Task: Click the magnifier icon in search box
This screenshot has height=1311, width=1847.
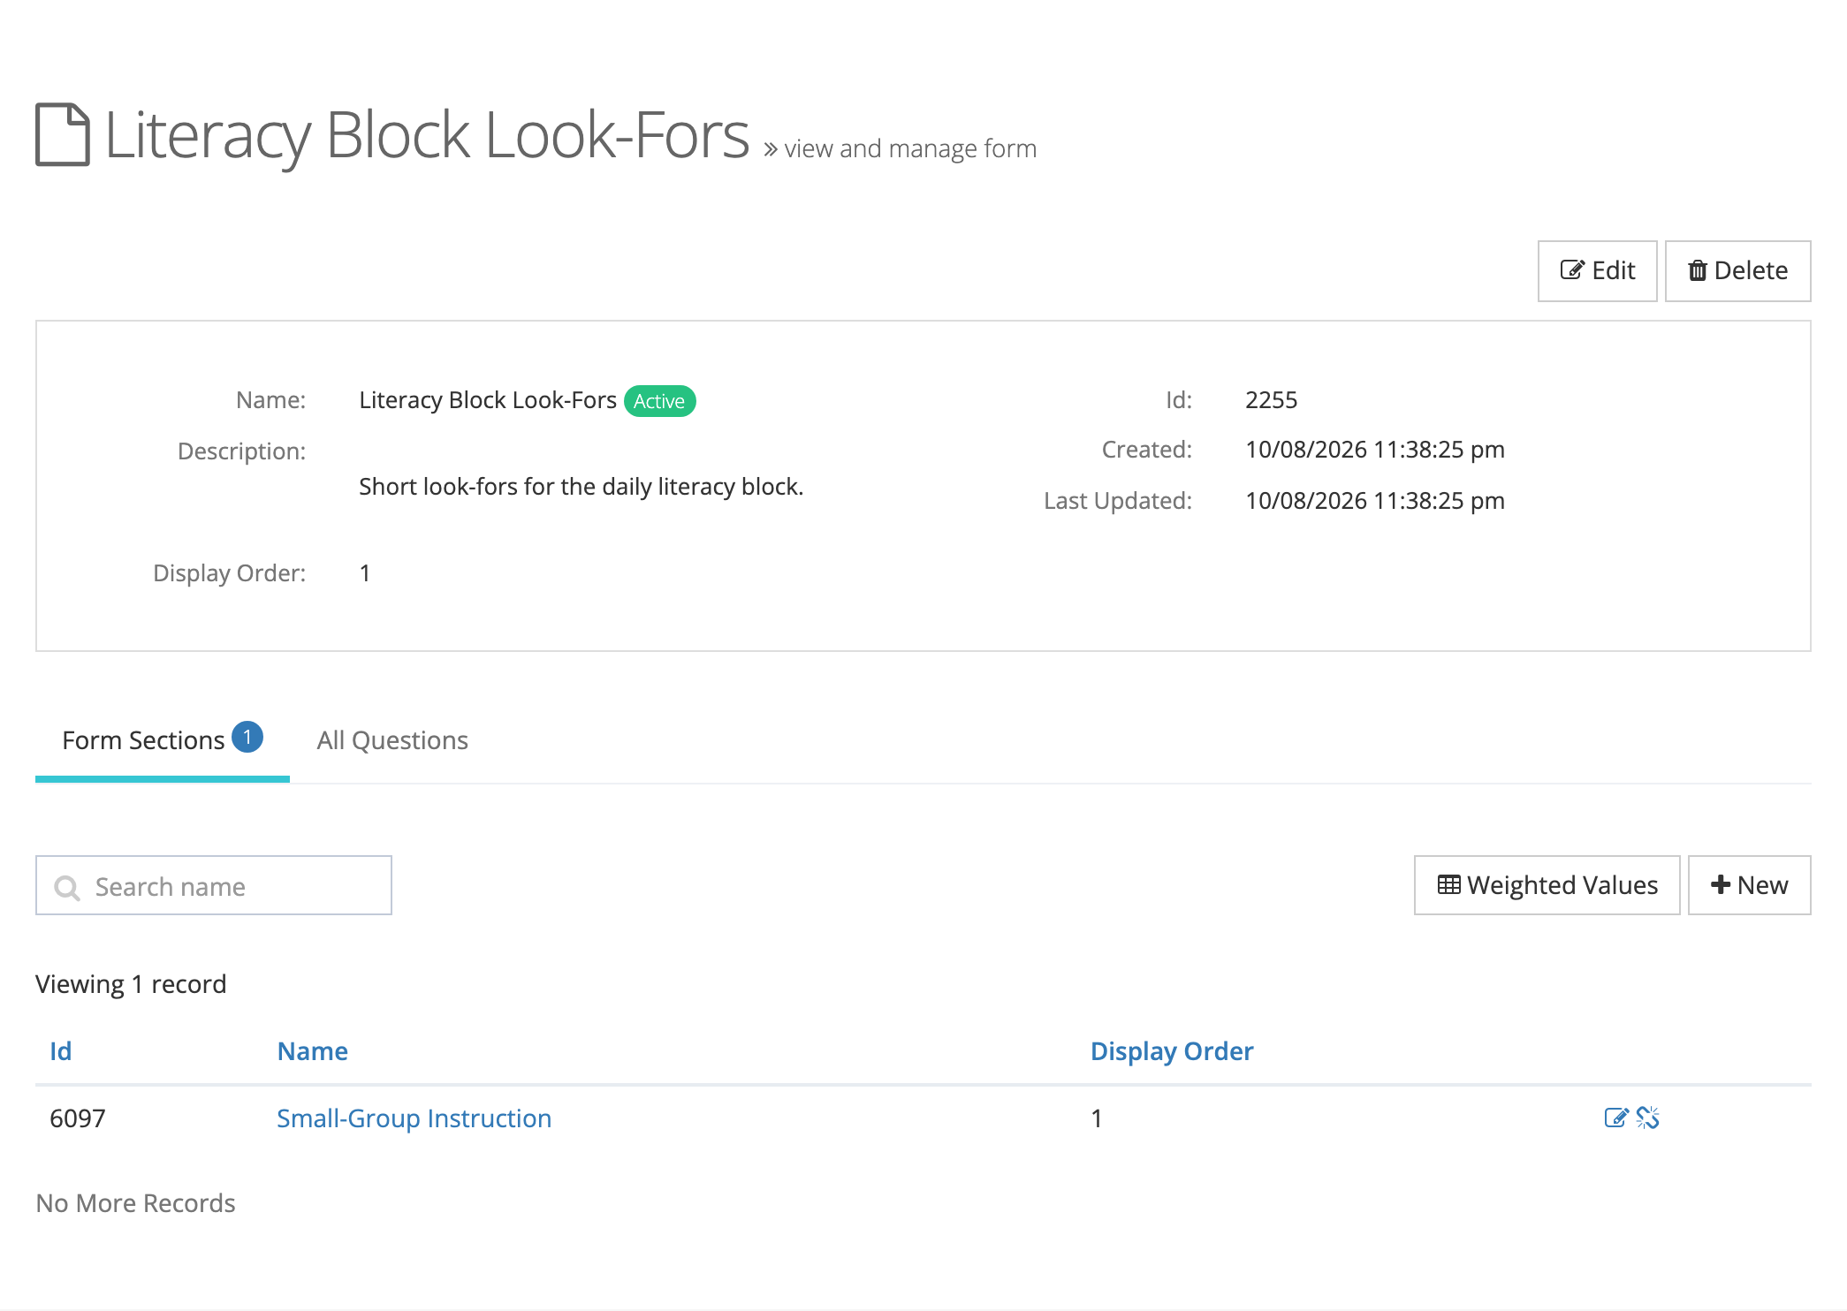Action: (x=67, y=887)
